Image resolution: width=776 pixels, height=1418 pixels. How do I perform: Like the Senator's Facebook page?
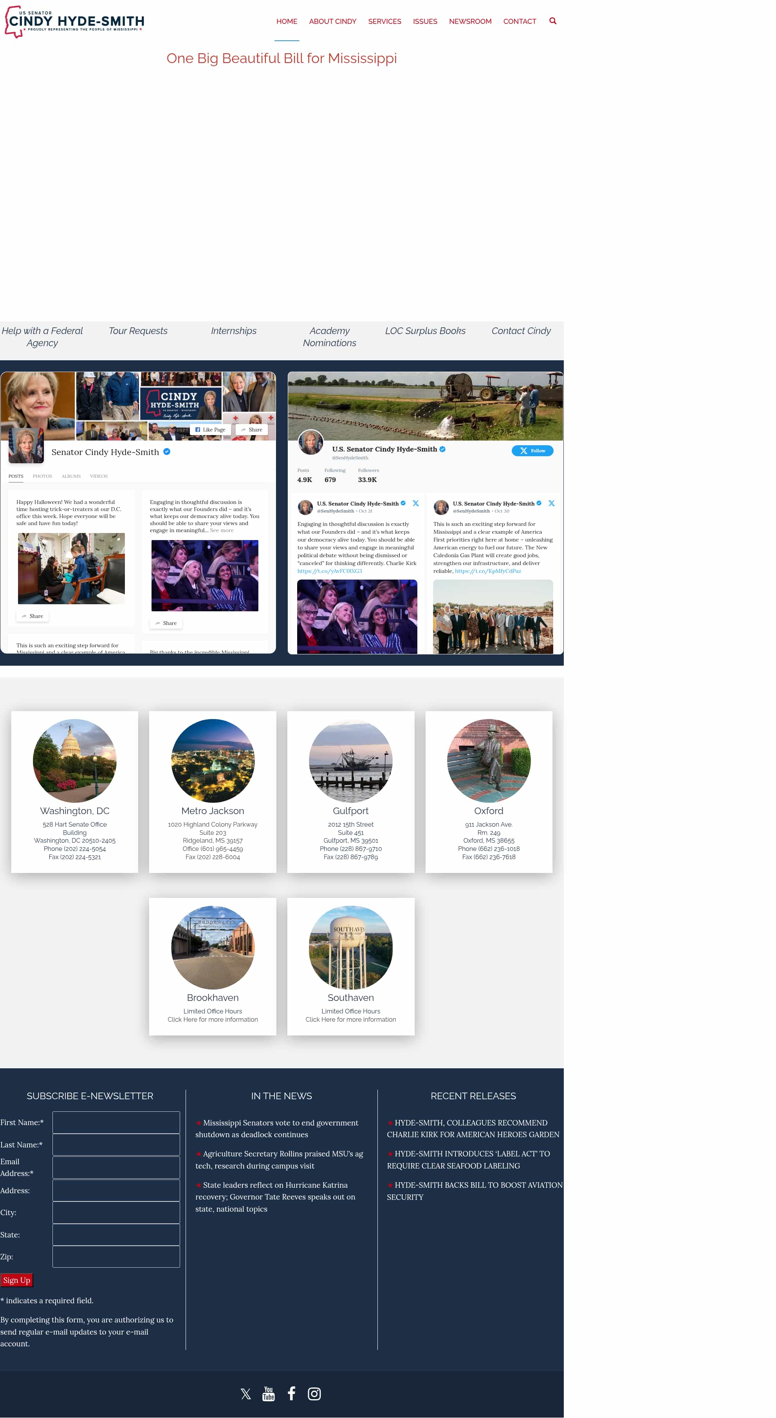[210, 429]
